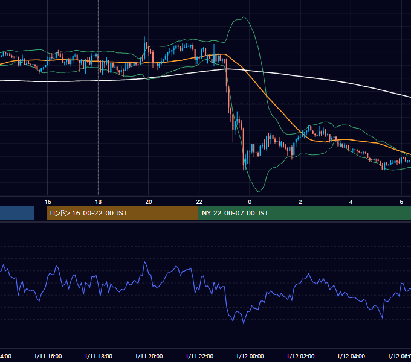Click the London 16:00-22:00 JST session bar
The height and width of the screenshot is (362, 411).
[x=122, y=213]
